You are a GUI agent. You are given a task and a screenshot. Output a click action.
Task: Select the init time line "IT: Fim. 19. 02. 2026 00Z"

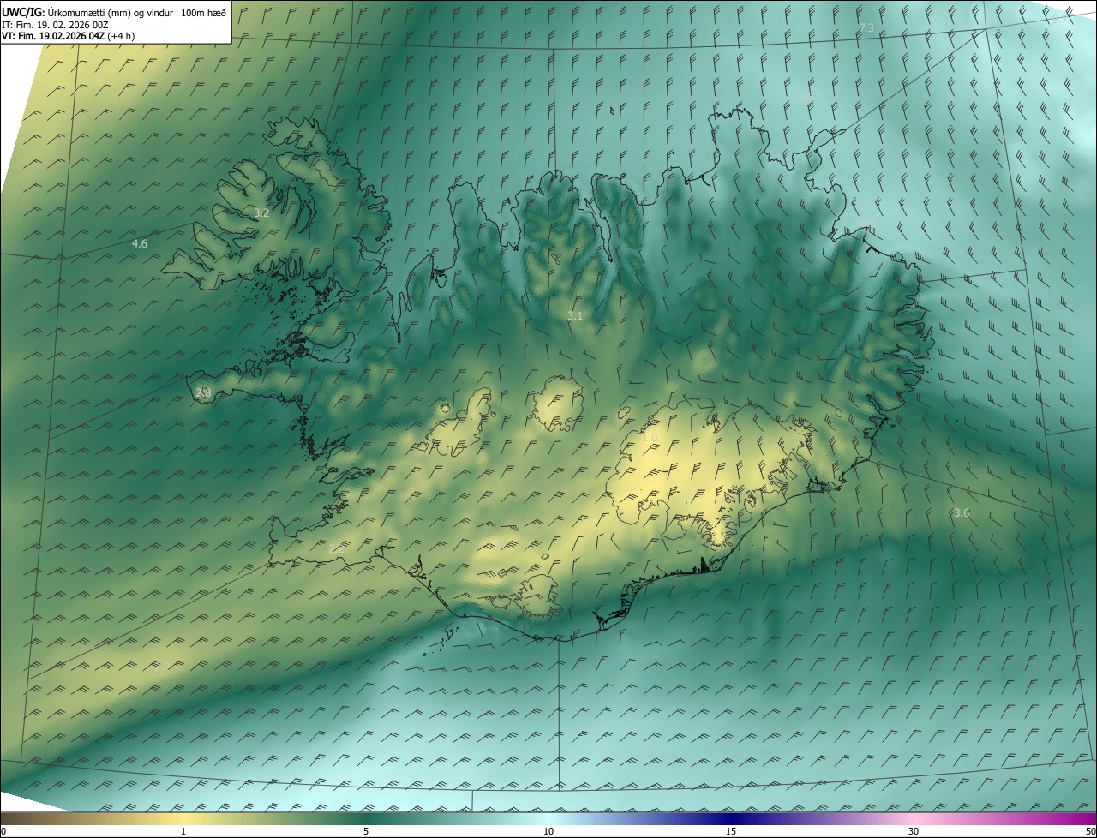coord(55,25)
